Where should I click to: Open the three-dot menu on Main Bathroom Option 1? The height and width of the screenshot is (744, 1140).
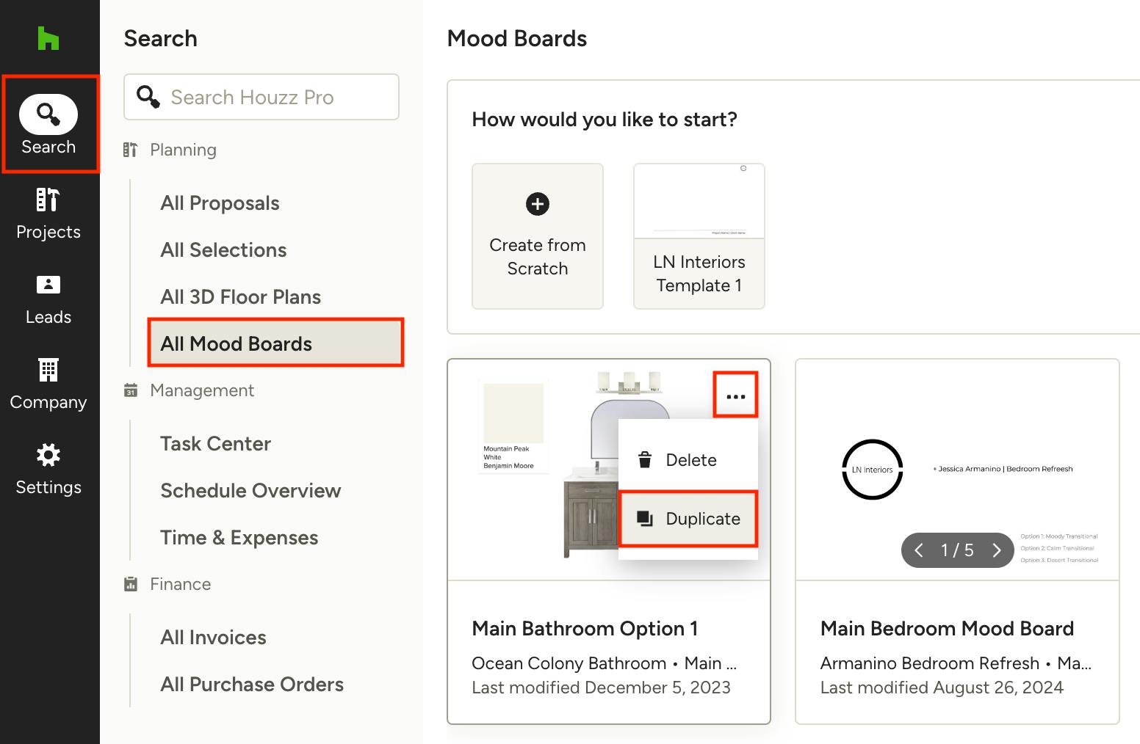pos(735,394)
